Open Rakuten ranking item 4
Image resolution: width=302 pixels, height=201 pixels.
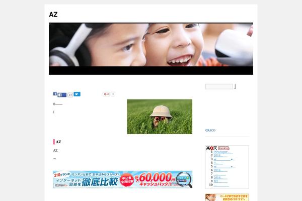[218, 163]
